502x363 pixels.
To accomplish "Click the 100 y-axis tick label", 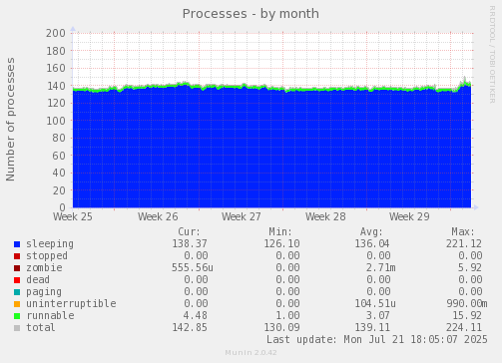I will click(x=56, y=121).
